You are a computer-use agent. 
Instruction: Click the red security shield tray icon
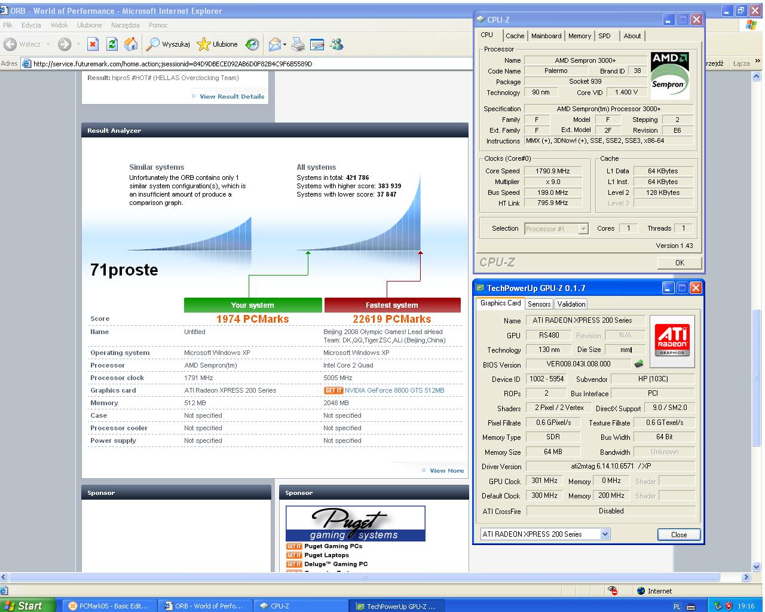(729, 605)
